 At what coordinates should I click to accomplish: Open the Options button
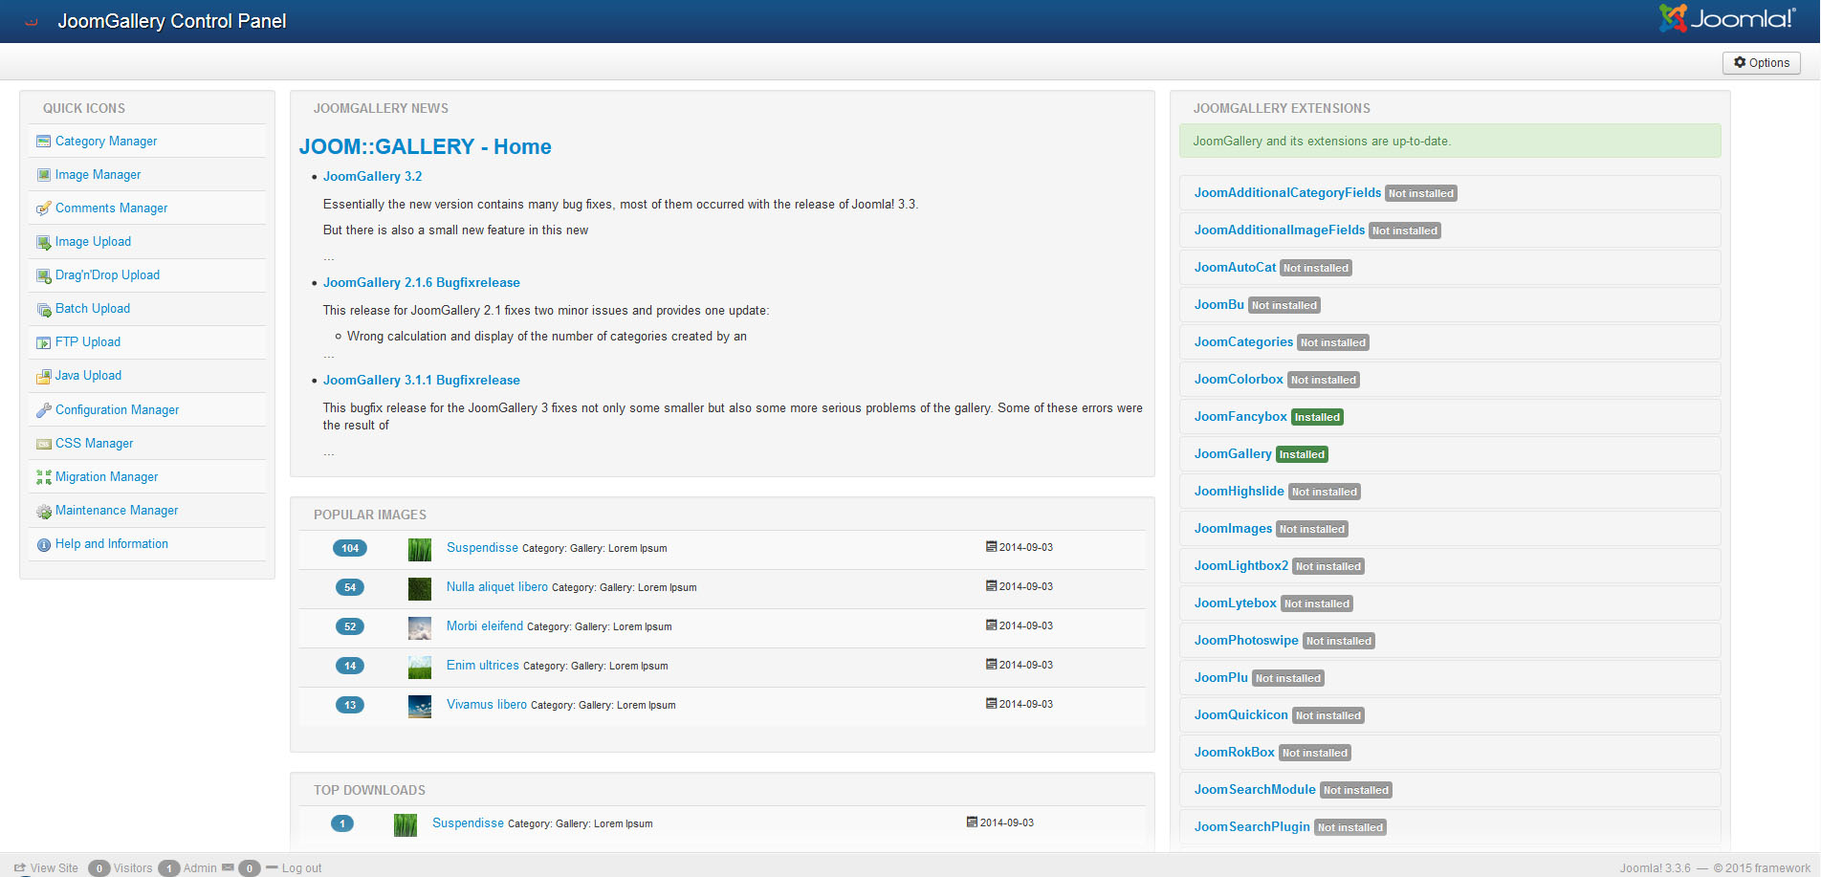pos(1762,63)
